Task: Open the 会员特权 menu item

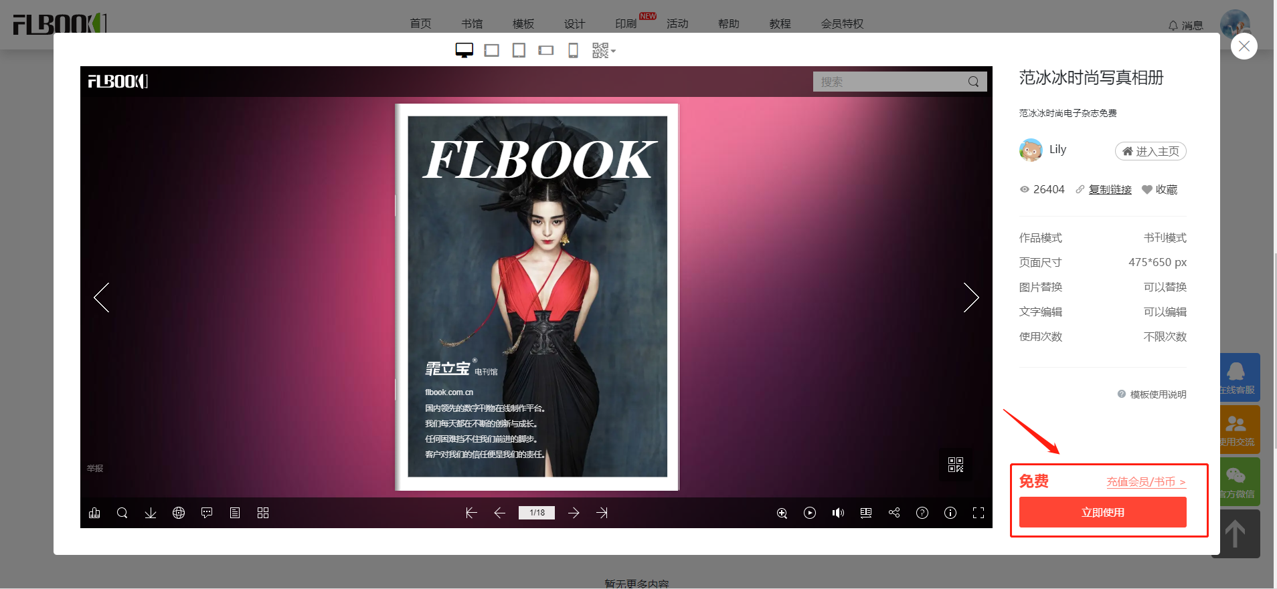Action: tap(842, 23)
